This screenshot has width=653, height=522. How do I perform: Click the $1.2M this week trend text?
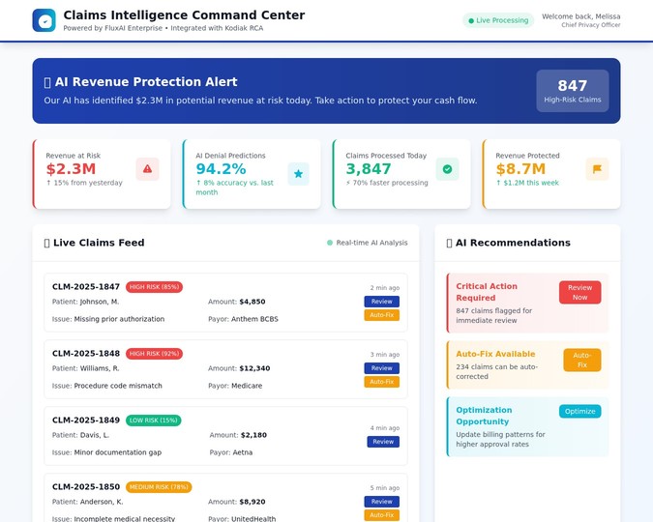527,183
